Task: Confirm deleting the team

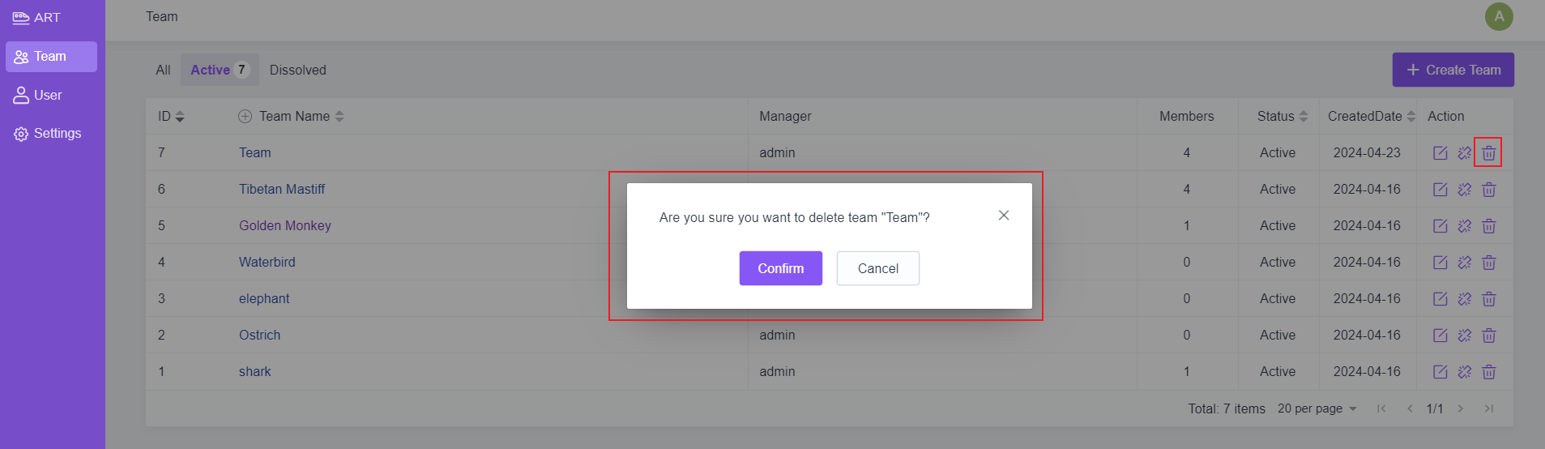Action: coord(780,268)
